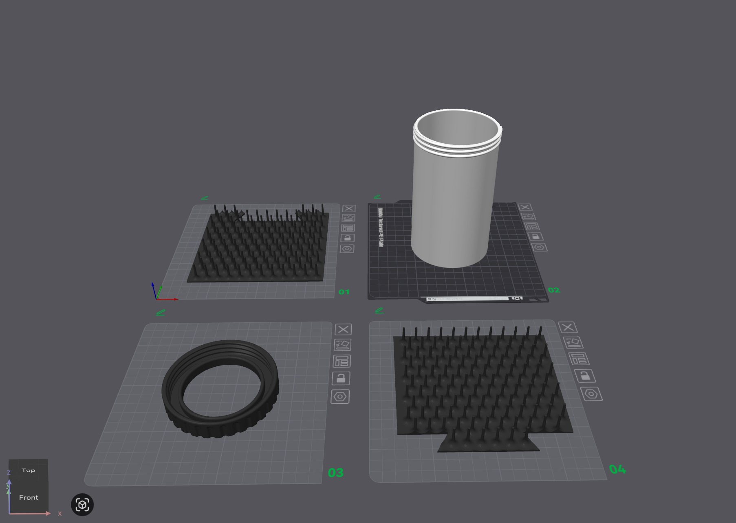Click the round cube view icon
This screenshot has width=736, height=523.
coord(82,505)
